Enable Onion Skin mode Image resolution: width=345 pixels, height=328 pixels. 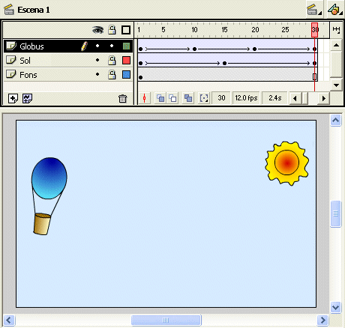point(160,98)
